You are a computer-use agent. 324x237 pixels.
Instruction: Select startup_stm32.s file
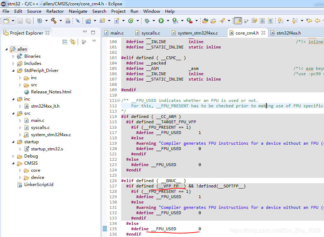click(47, 149)
